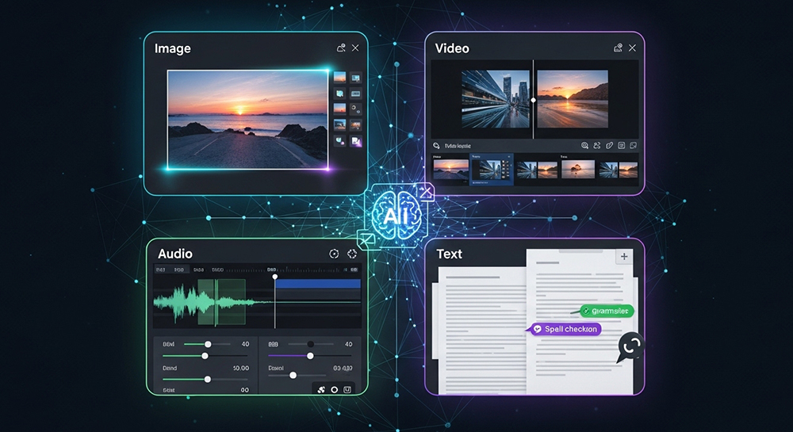Select the first sunset thumbnail in Video timeline

pos(450,169)
